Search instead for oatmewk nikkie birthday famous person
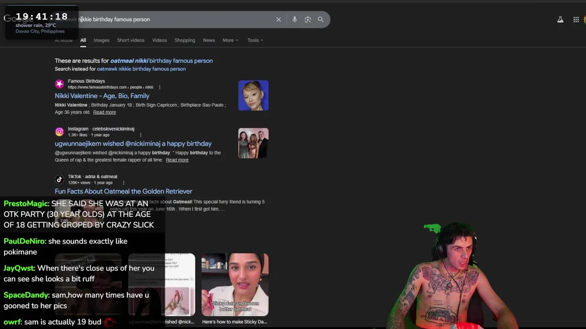 click(141, 69)
